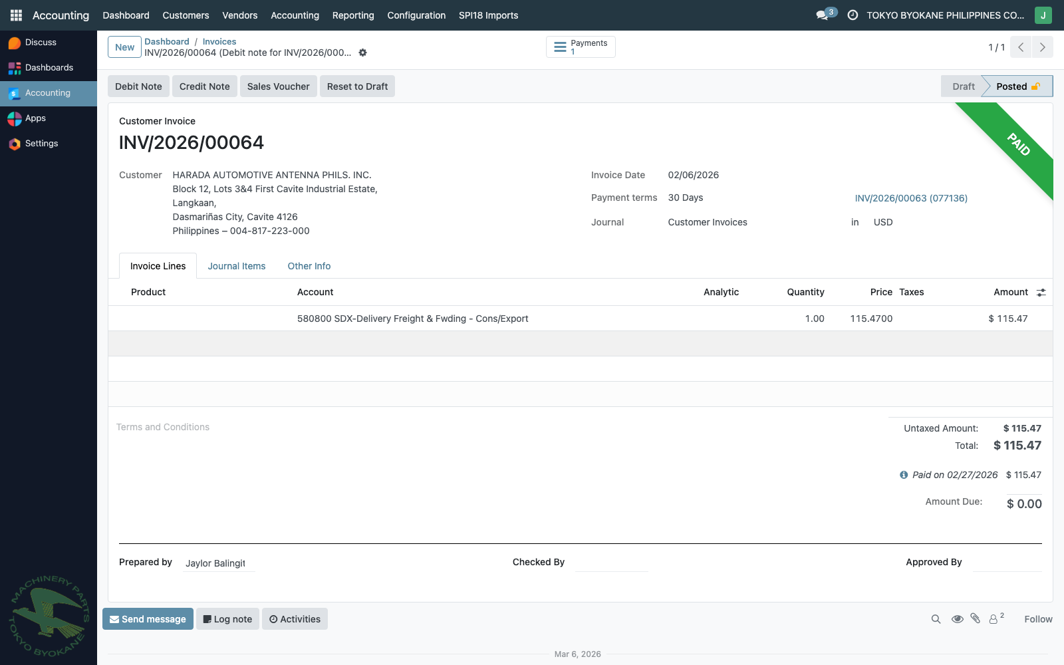Click the line price 115.4700 cell

pos(871,319)
